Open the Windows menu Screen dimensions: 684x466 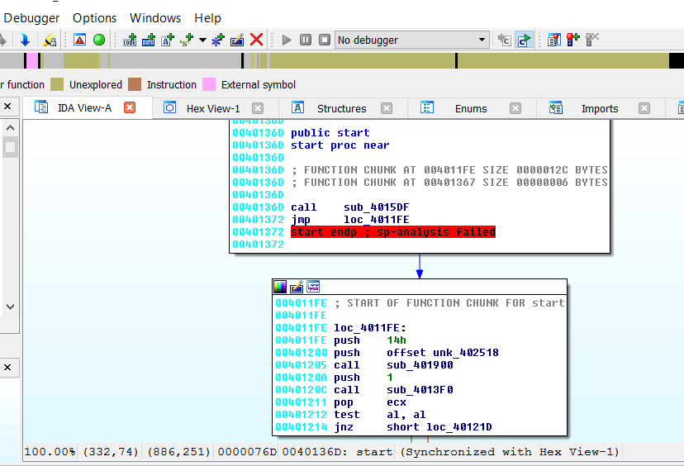point(155,17)
